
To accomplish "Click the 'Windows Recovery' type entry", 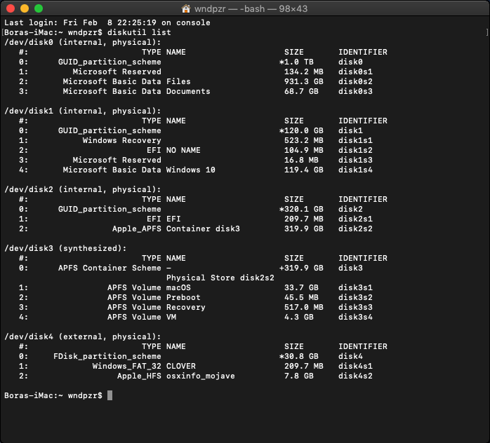I will 121,141.
